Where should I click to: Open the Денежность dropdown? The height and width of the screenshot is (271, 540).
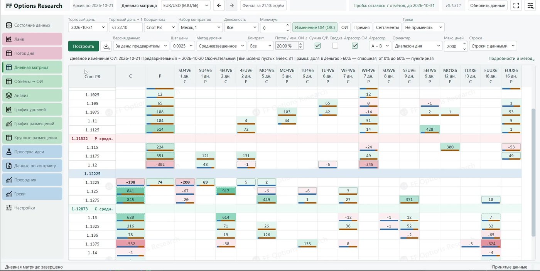point(241,27)
